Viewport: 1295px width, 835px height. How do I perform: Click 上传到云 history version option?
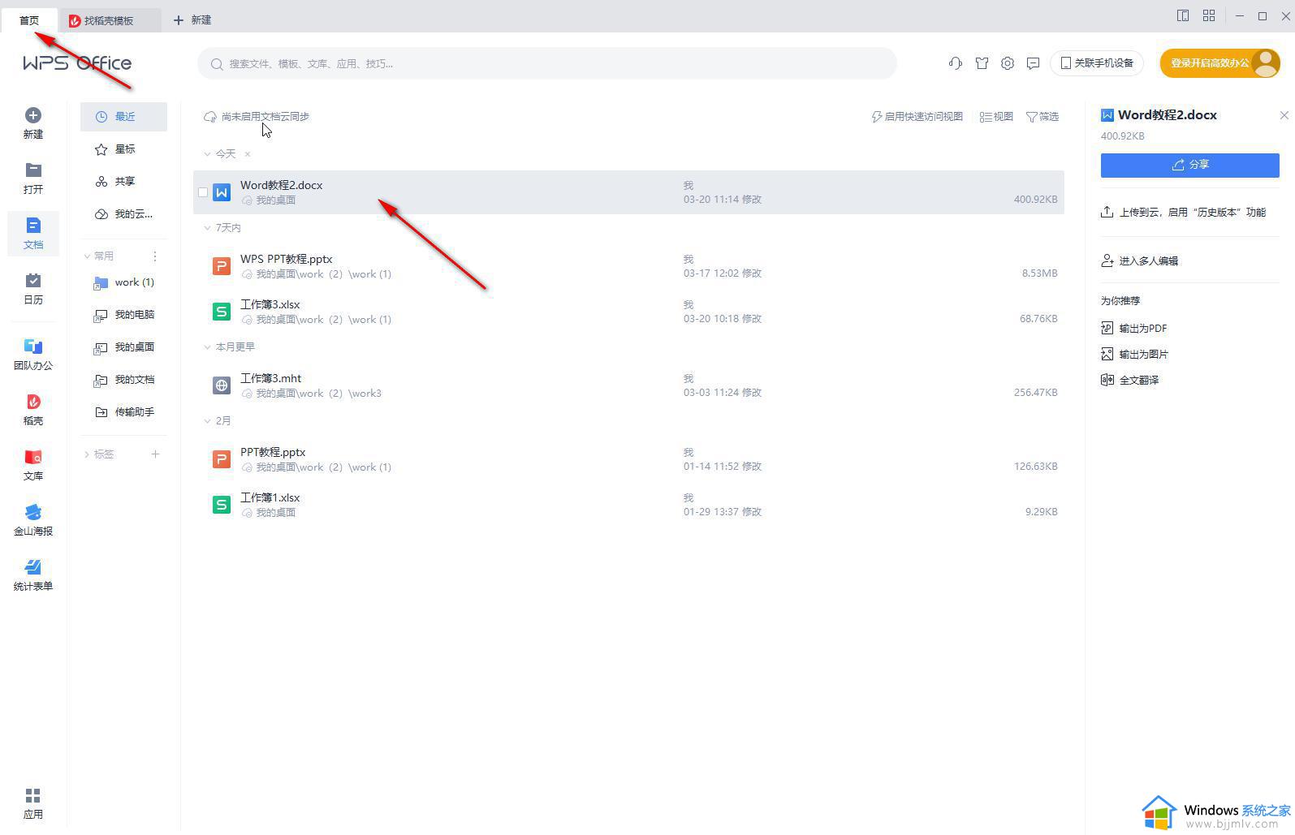1184,212
